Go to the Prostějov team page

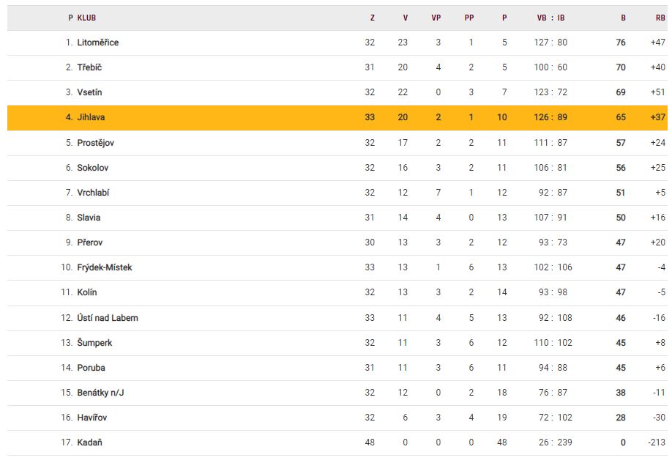tap(95, 143)
